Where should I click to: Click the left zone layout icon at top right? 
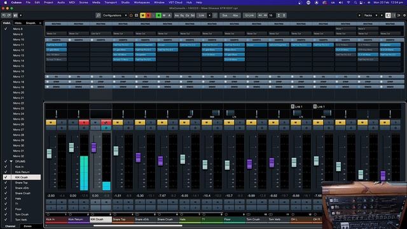pyautogui.click(x=388, y=15)
